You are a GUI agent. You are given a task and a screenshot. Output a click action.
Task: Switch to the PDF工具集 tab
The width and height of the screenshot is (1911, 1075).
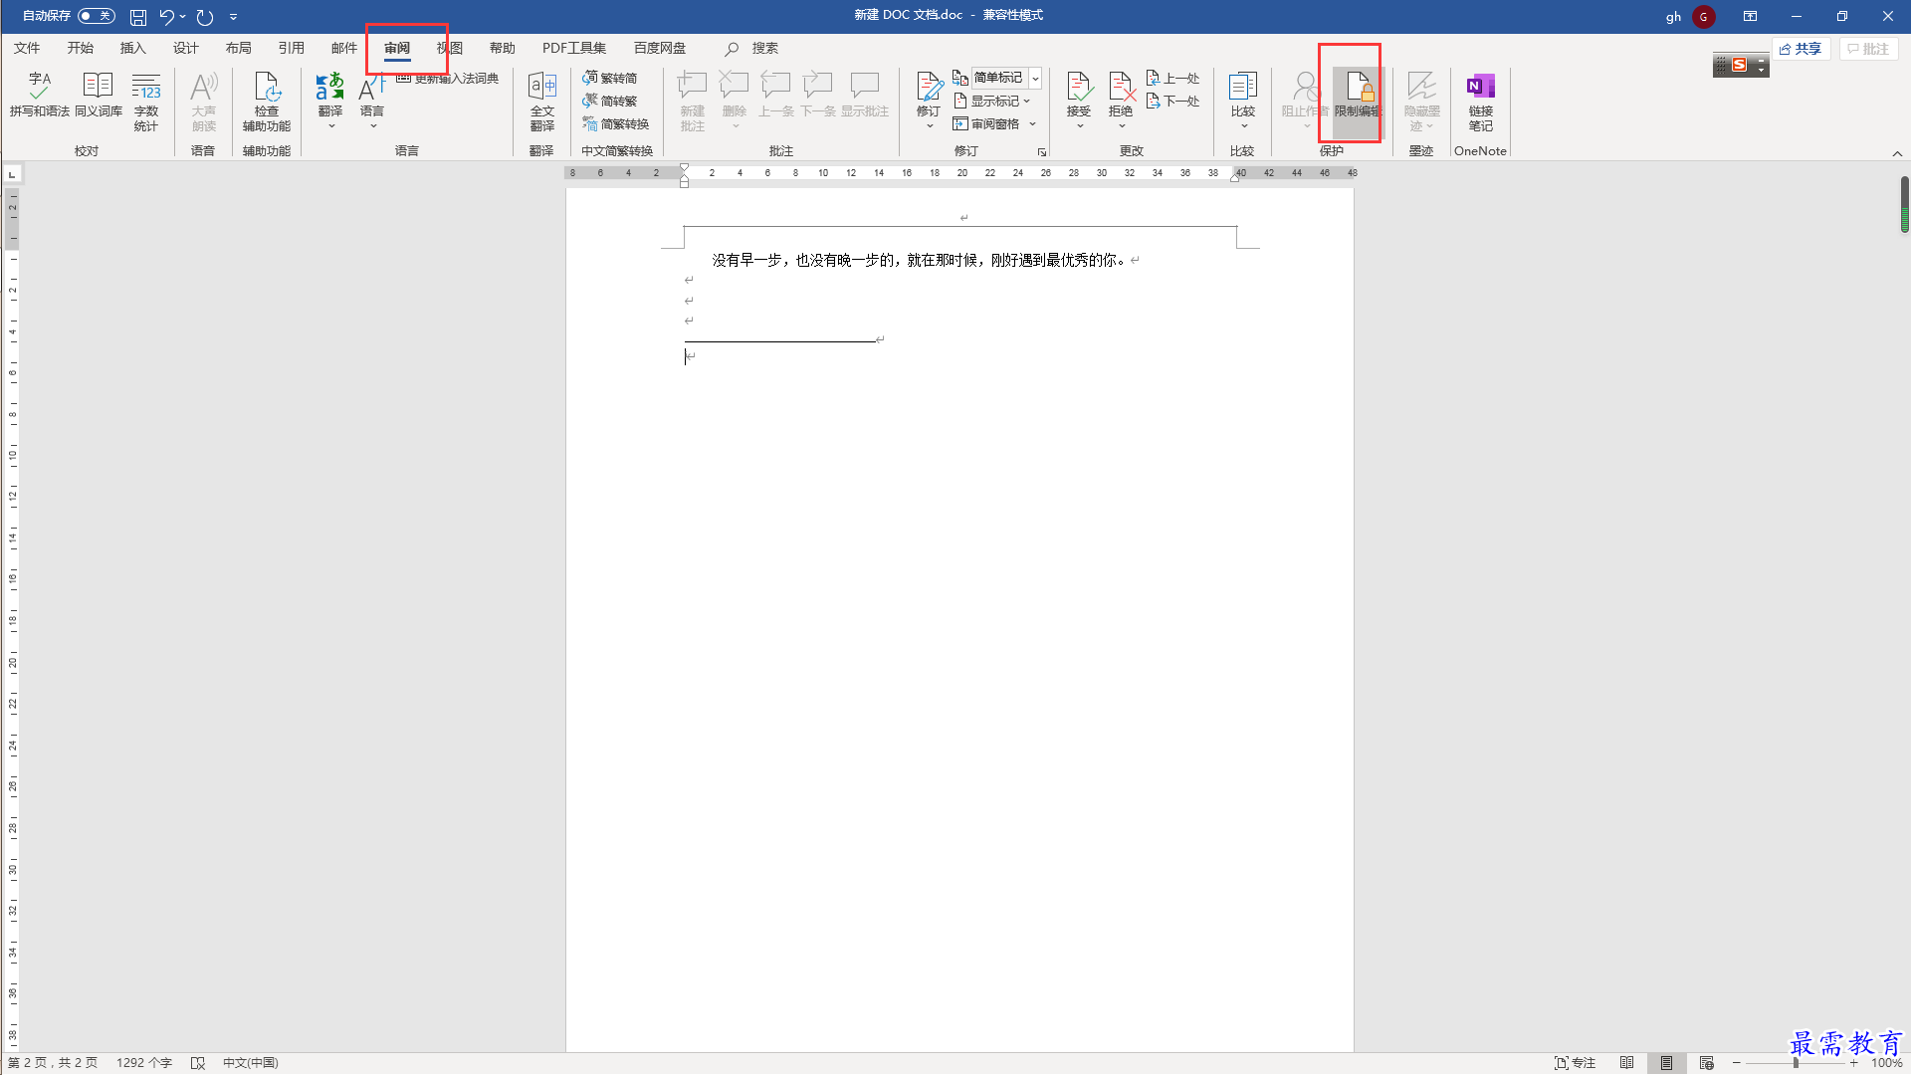pyautogui.click(x=573, y=48)
